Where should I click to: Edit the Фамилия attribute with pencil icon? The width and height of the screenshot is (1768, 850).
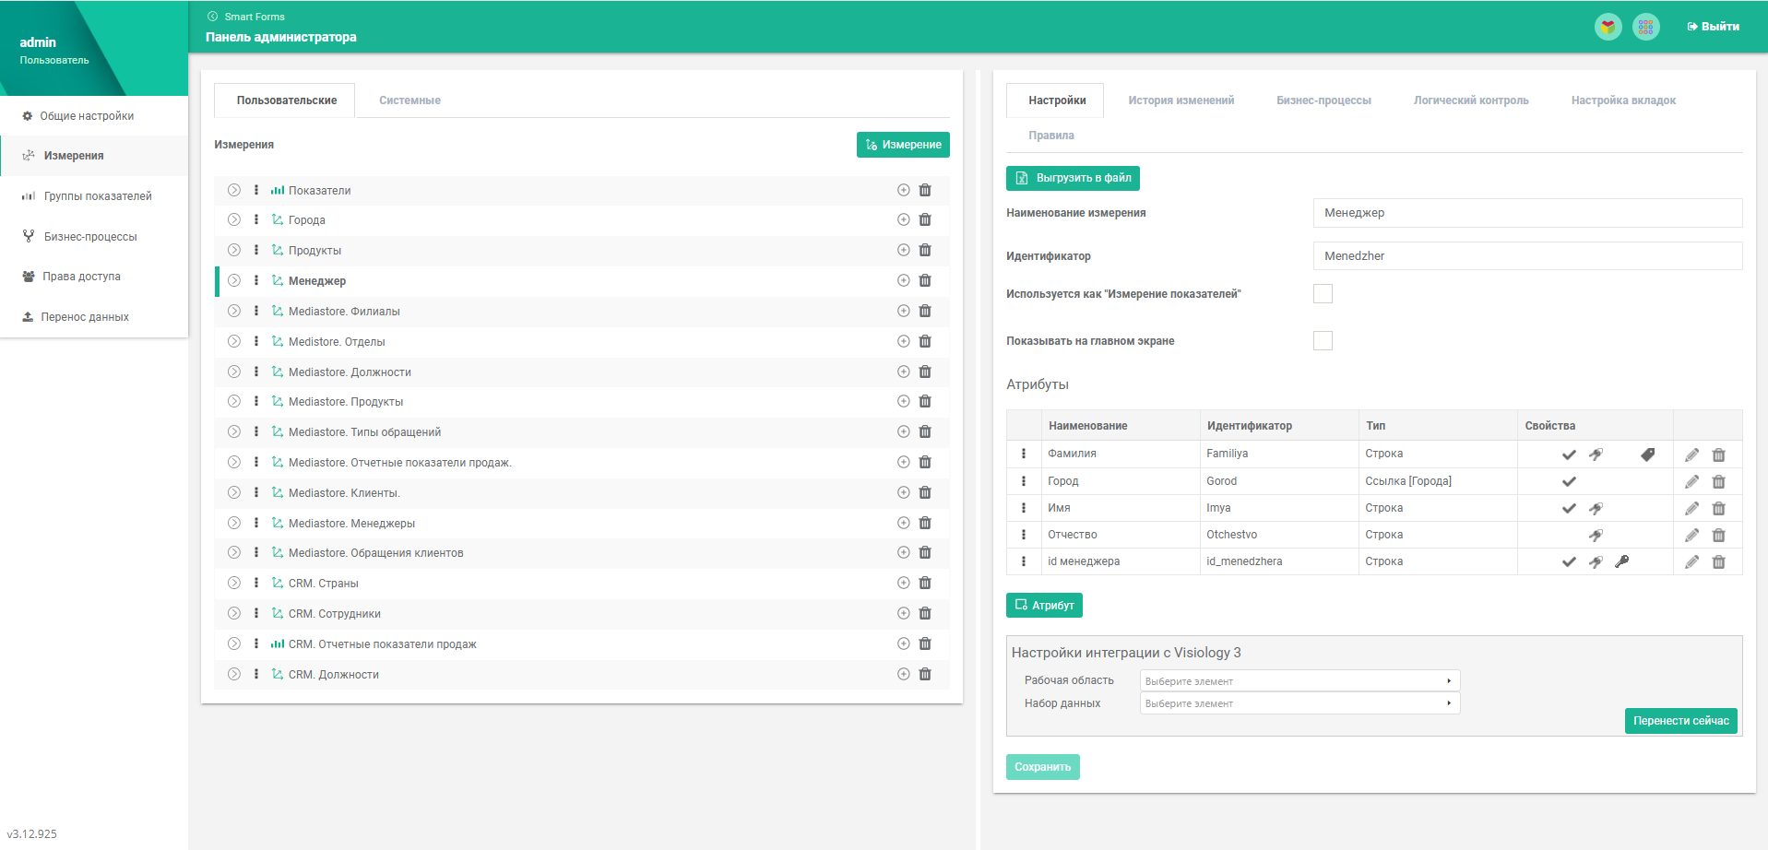tap(1691, 455)
